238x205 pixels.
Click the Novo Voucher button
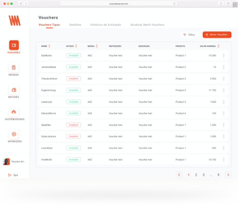coord(217,35)
